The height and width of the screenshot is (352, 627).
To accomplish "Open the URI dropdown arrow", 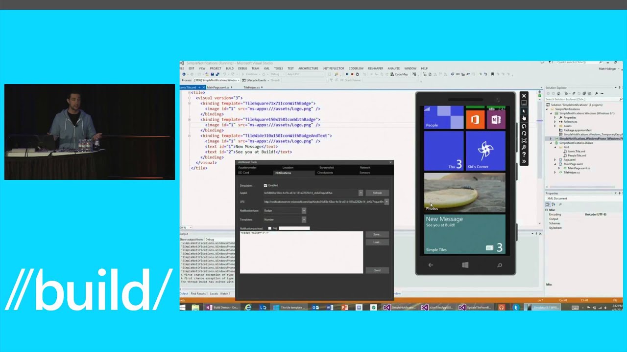I will click(x=386, y=201).
